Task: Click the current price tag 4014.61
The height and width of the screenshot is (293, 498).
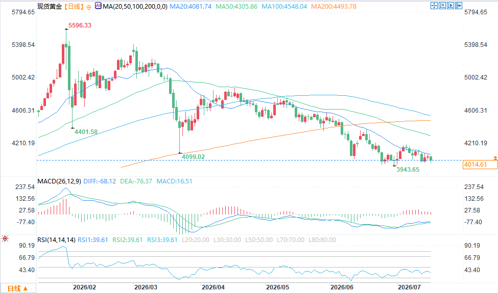Action: pyautogui.click(x=480, y=165)
